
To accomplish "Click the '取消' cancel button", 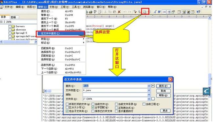I will coord(163,91).
